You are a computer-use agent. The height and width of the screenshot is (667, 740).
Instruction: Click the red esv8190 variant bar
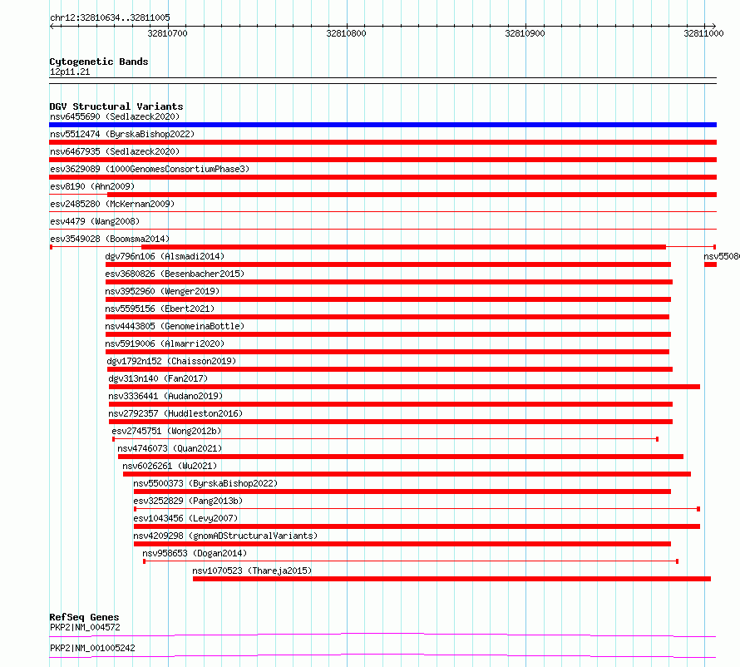[x=412, y=195]
